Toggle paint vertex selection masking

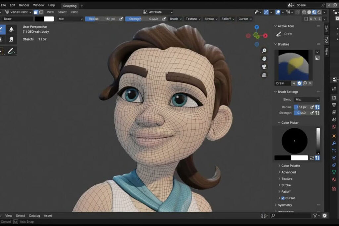[41, 12]
